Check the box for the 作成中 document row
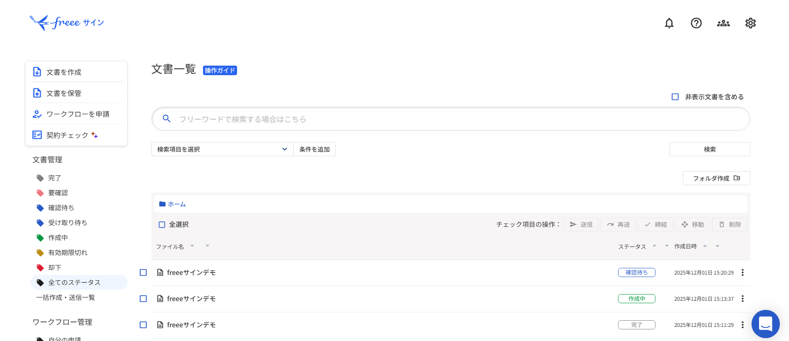 [143, 299]
